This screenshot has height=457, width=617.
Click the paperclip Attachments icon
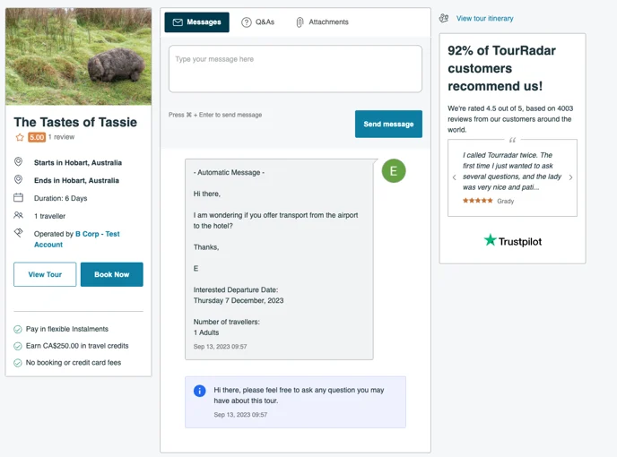(x=300, y=22)
